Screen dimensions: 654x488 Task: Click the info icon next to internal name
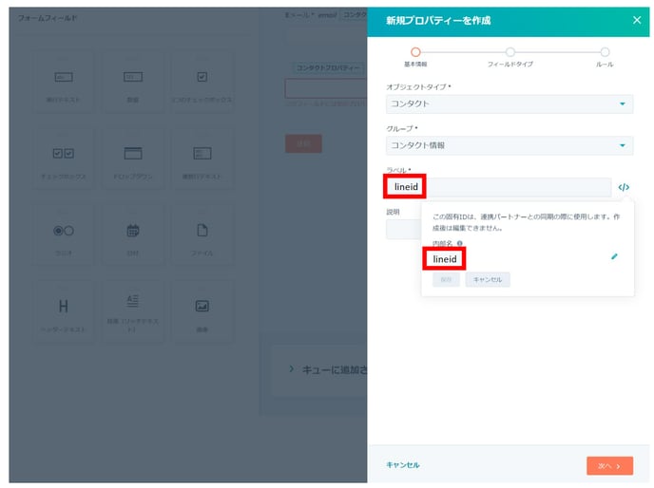point(460,243)
